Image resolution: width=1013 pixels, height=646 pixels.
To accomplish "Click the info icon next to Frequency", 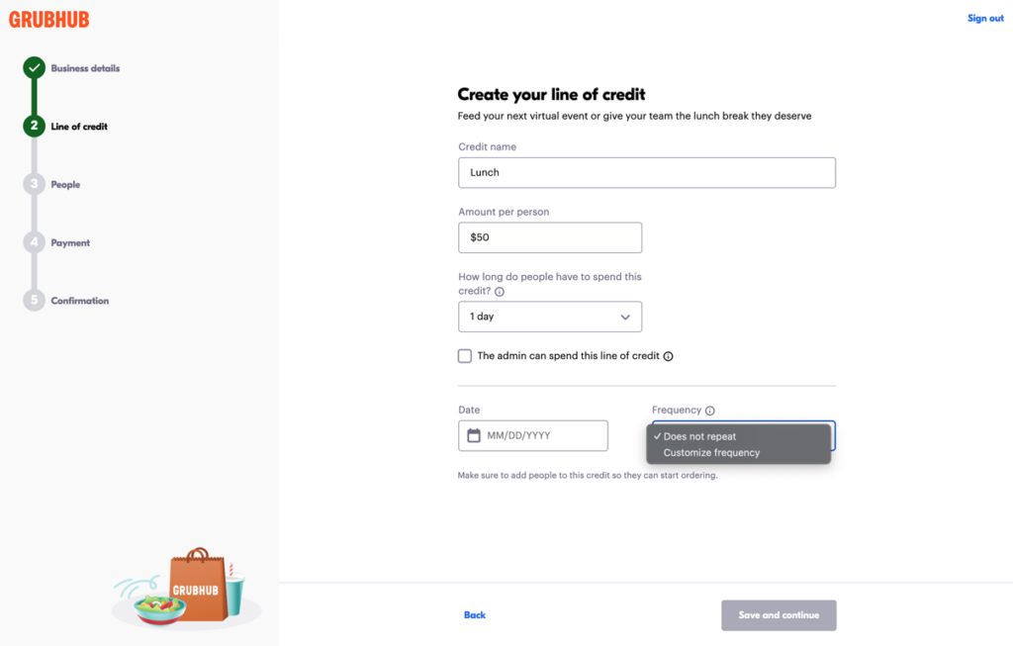I will (710, 411).
